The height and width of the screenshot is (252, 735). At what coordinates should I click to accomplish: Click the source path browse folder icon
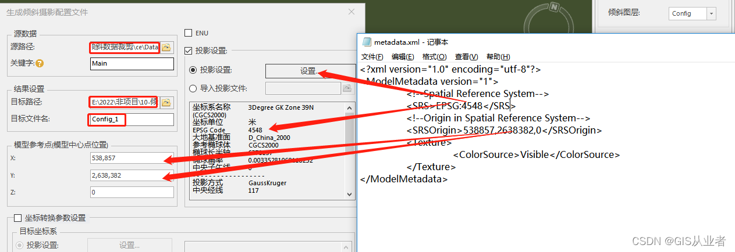coord(166,48)
